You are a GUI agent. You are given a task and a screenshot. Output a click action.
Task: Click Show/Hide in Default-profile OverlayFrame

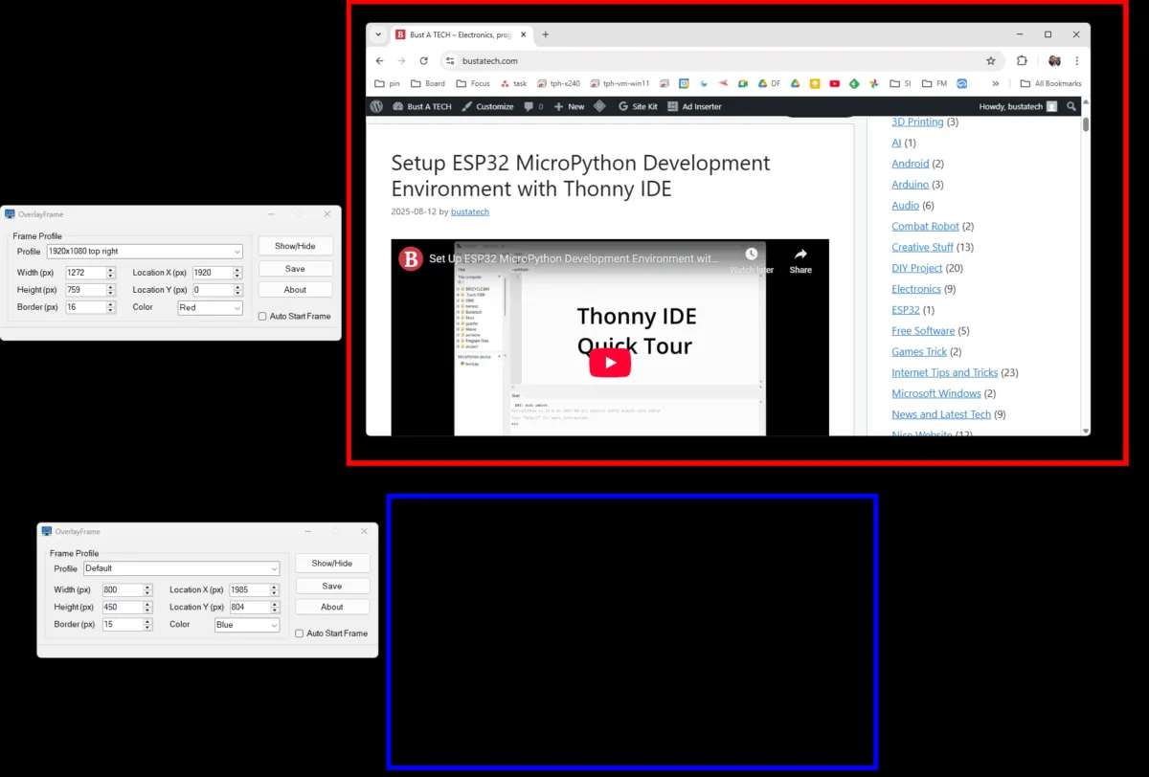pyautogui.click(x=332, y=564)
